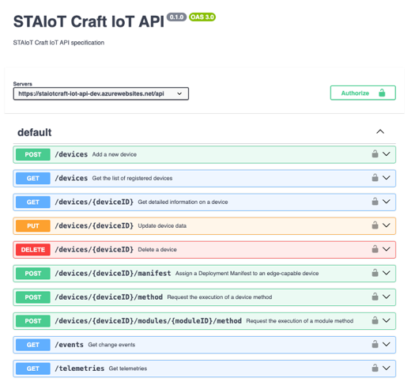The height and width of the screenshot is (382, 415).
Task: Click 'Delete a device' description
Action: click(157, 250)
